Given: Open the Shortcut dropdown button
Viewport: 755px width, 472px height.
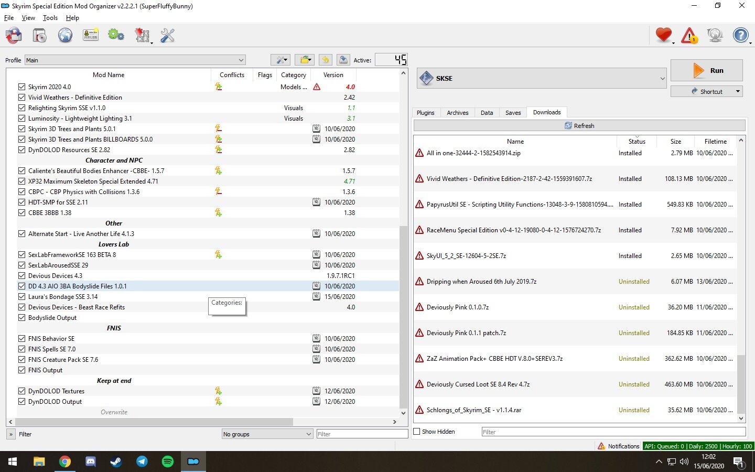Looking at the screenshot, I should point(707,91).
